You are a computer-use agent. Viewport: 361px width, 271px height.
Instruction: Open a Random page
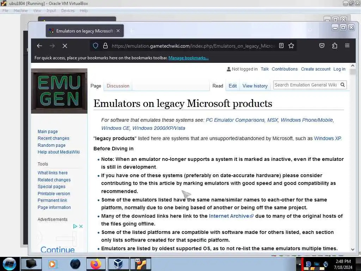(x=51, y=145)
